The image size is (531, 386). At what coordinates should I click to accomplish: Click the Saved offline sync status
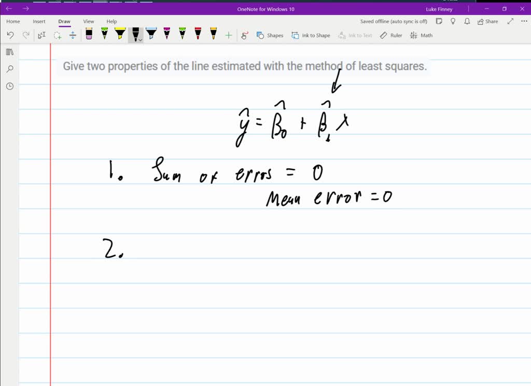click(x=393, y=21)
